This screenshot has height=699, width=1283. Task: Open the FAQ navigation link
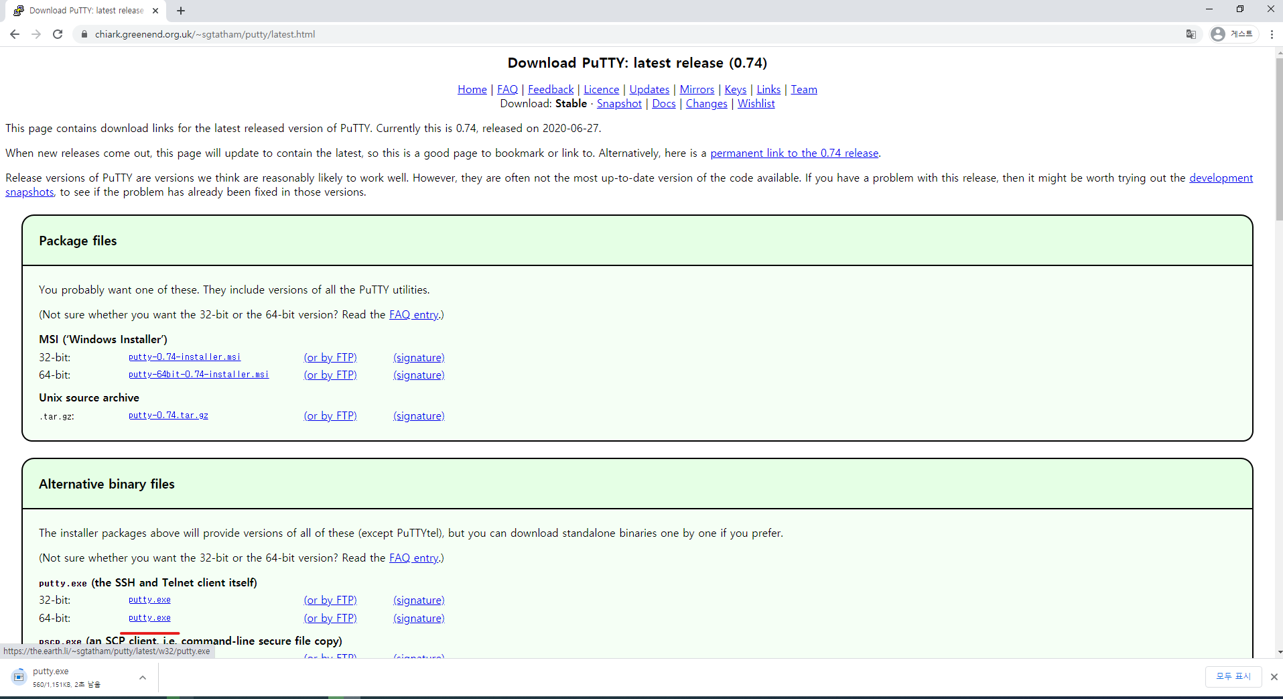coord(507,89)
